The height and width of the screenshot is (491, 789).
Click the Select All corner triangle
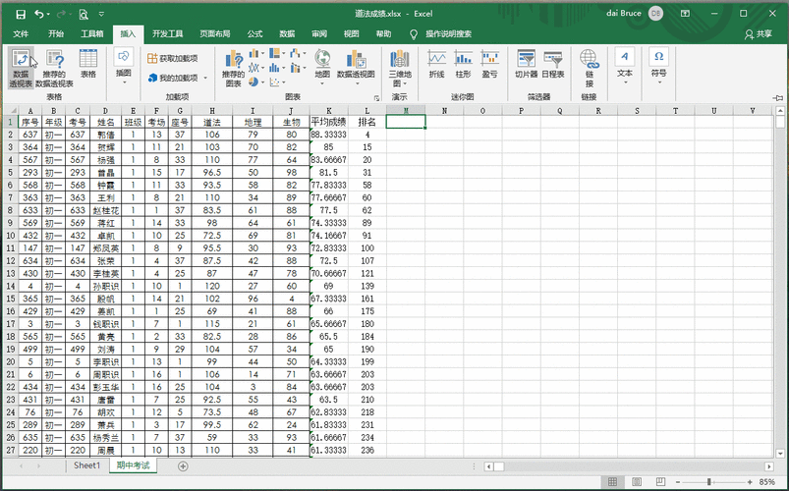click(11, 110)
